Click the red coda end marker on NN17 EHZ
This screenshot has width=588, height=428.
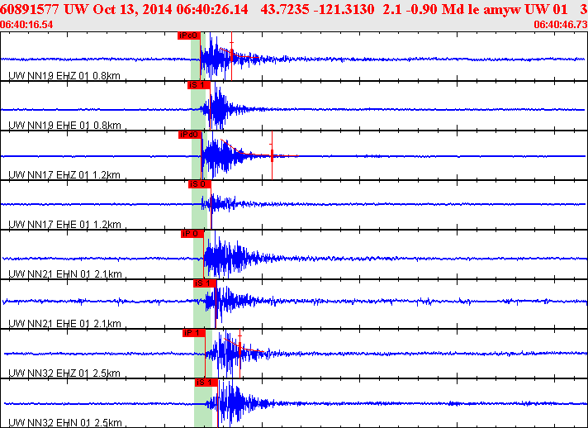coord(272,155)
